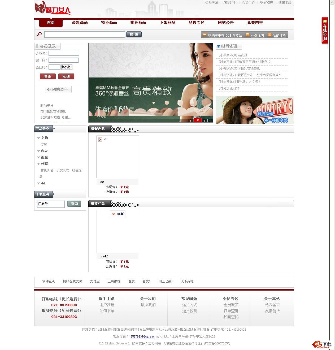Image resolution: width=335 pixels, height=350 pixels.
Task: Focus the 会员名 username field
Action: click(x=64, y=53)
